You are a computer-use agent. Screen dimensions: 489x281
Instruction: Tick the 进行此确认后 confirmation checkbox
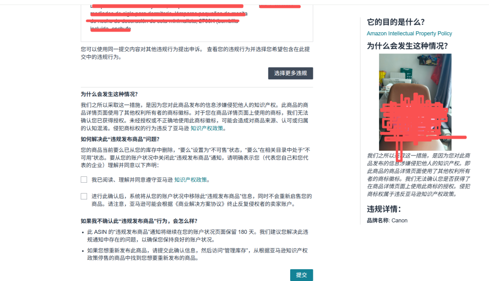pos(84,196)
